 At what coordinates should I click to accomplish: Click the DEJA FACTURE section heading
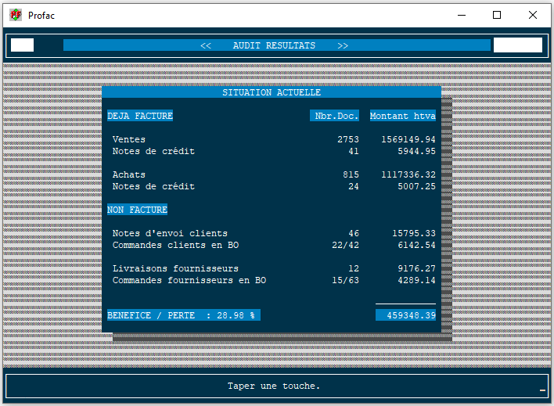(x=140, y=116)
